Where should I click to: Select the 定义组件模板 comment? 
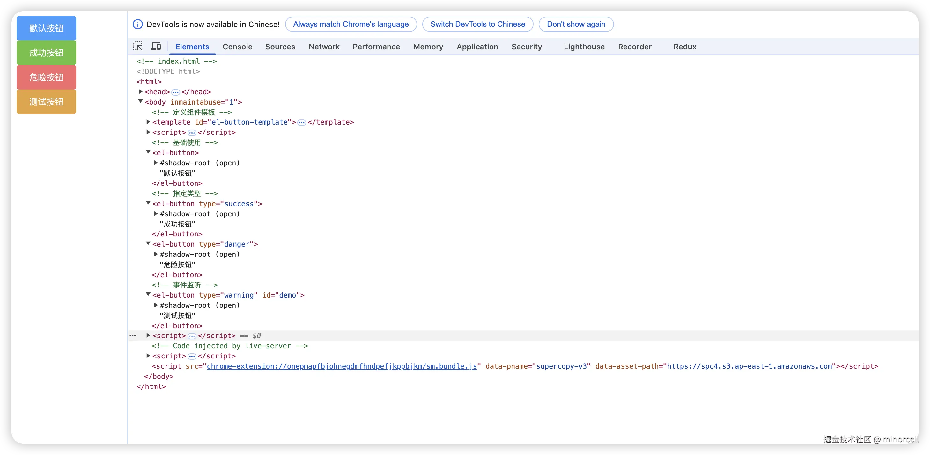coord(192,112)
